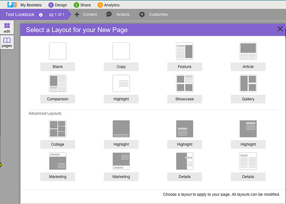Select the Gallery layout icon
This screenshot has height=204, width=286.
pyautogui.click(x=248, y=83)
